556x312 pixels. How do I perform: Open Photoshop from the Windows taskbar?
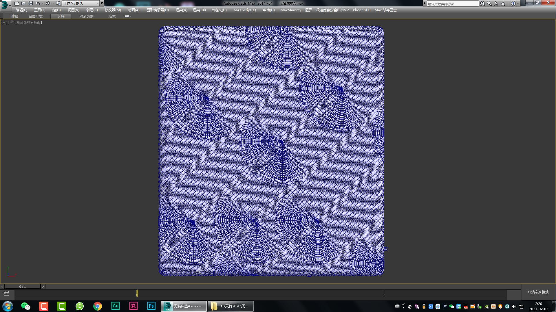pos(151,306)
